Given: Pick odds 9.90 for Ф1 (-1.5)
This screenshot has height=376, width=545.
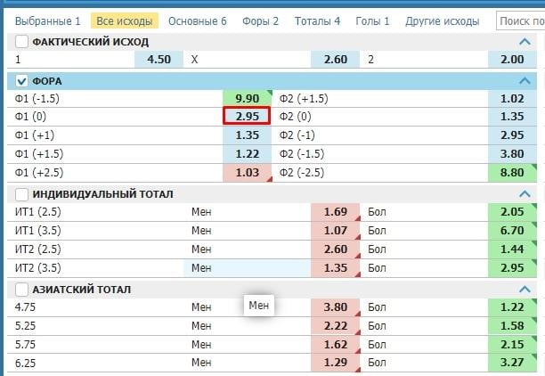Looking at the screenshot, I should pyautogui.click(x=247, y=98).
